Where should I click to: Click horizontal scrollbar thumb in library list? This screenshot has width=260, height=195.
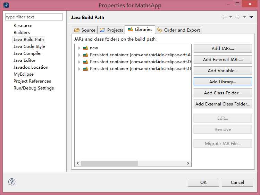pyautogui.click(x=109, y=163)
